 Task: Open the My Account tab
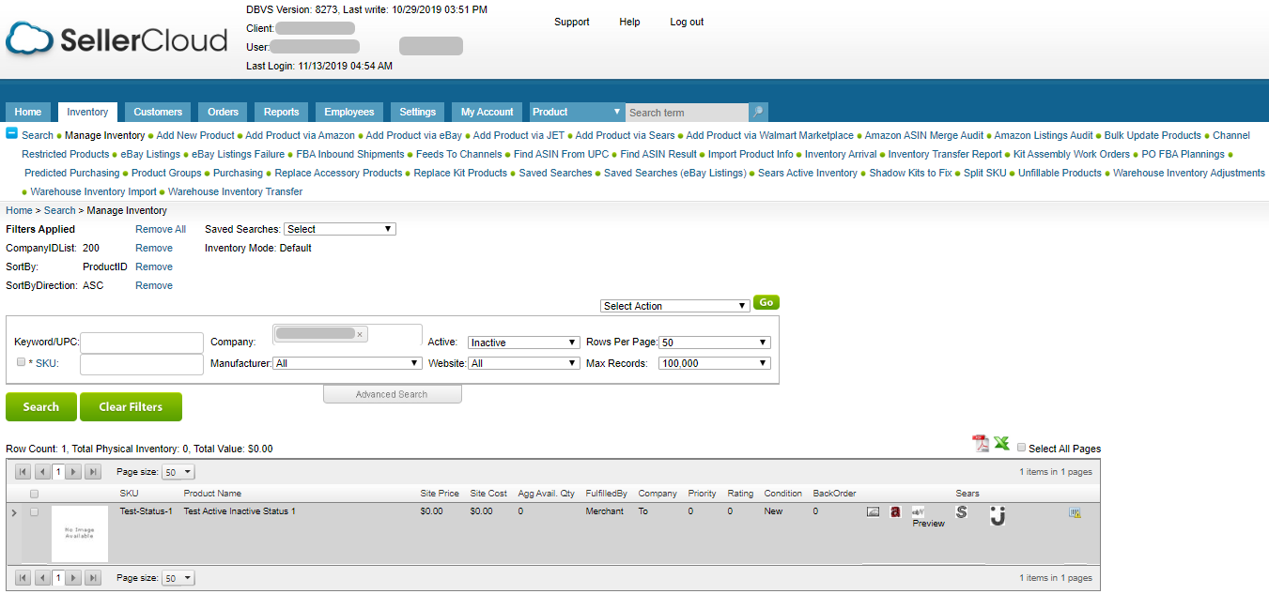click(x=487, y=112)
